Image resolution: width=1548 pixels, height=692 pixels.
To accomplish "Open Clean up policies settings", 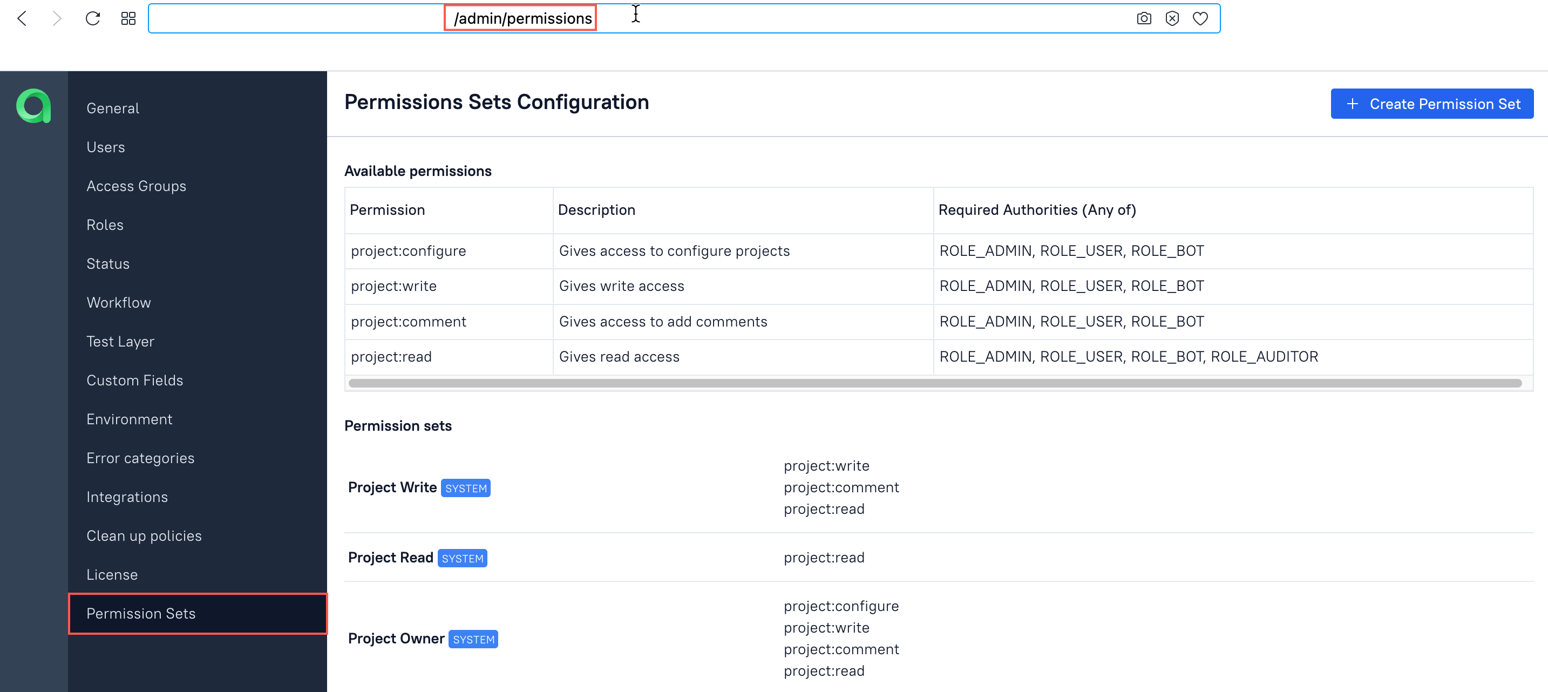I will (x=144, y=535).
